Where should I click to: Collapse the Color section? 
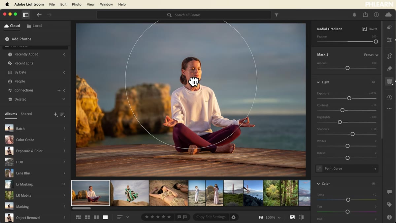[x=318, y=184]
